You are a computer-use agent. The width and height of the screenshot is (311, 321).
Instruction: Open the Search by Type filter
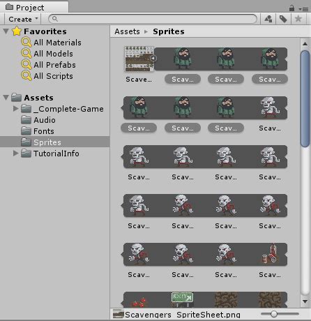268,19
